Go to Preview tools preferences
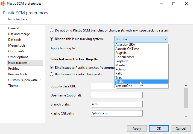The height and width of the screenshot is (134, 193). [18, 74]
